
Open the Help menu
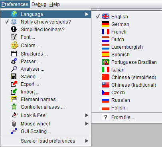click(55, 4)
